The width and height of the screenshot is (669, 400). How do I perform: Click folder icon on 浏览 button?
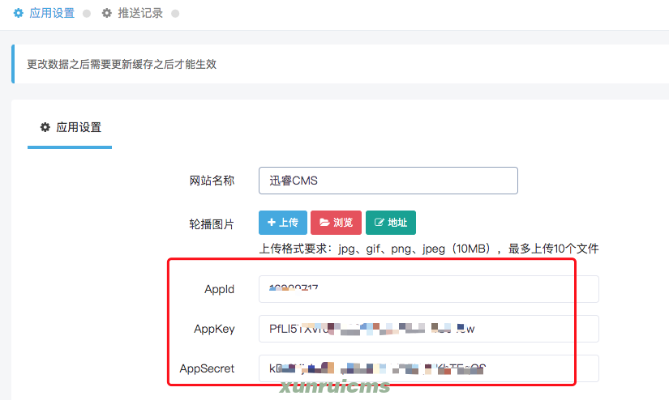click(x=324, y=222)
